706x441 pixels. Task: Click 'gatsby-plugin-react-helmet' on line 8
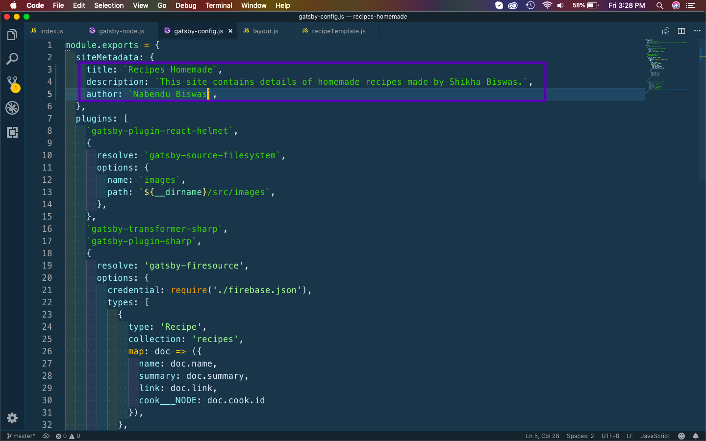(x=160, y=131)
